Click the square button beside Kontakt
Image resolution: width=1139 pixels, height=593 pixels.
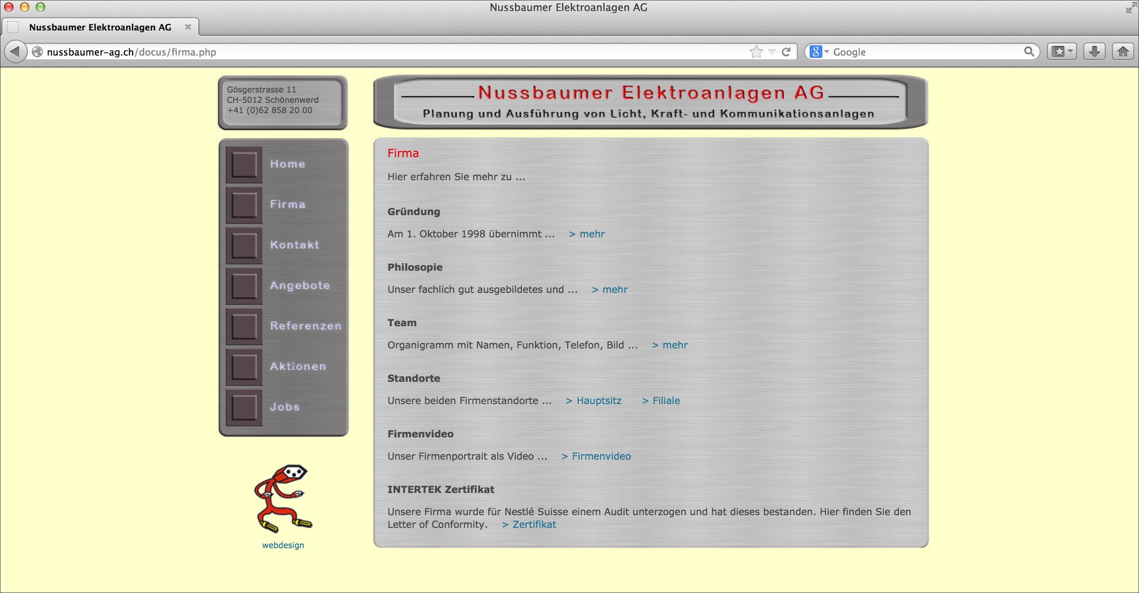(244, 246)
